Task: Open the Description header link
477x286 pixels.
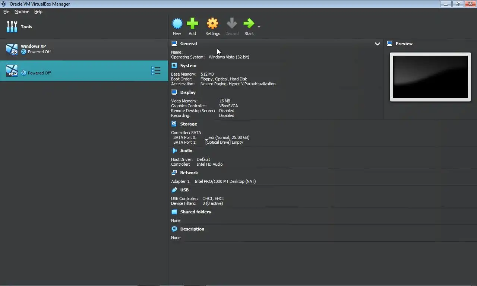Action: pyautogui.click(x=192, y=229)
